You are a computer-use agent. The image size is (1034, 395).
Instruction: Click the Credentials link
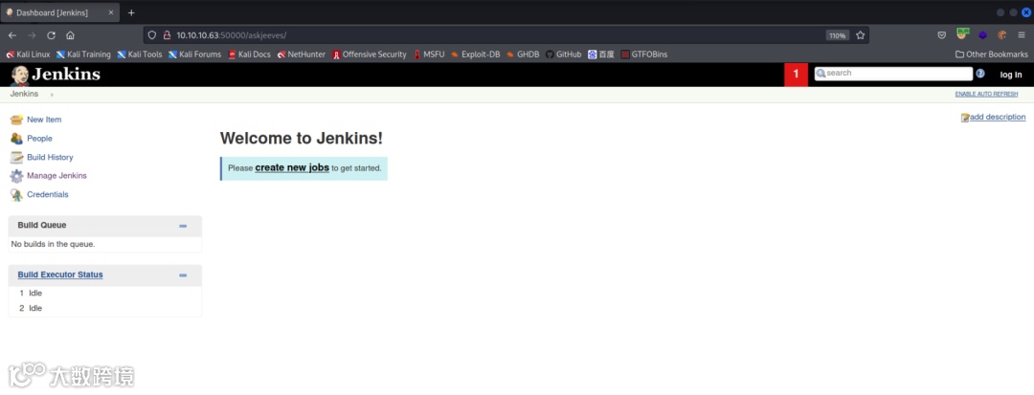(x=48, y=195)
